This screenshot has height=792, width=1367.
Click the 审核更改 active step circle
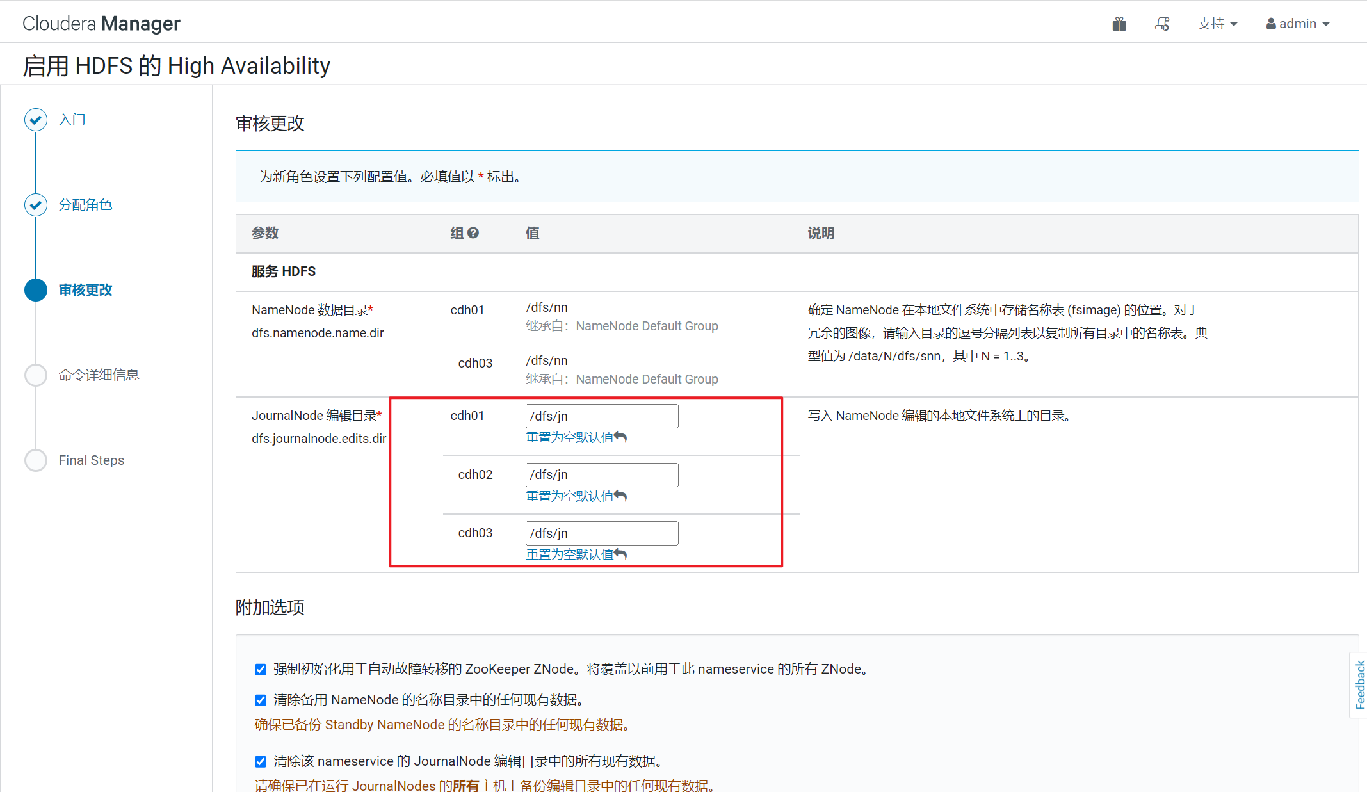point(36,290)
